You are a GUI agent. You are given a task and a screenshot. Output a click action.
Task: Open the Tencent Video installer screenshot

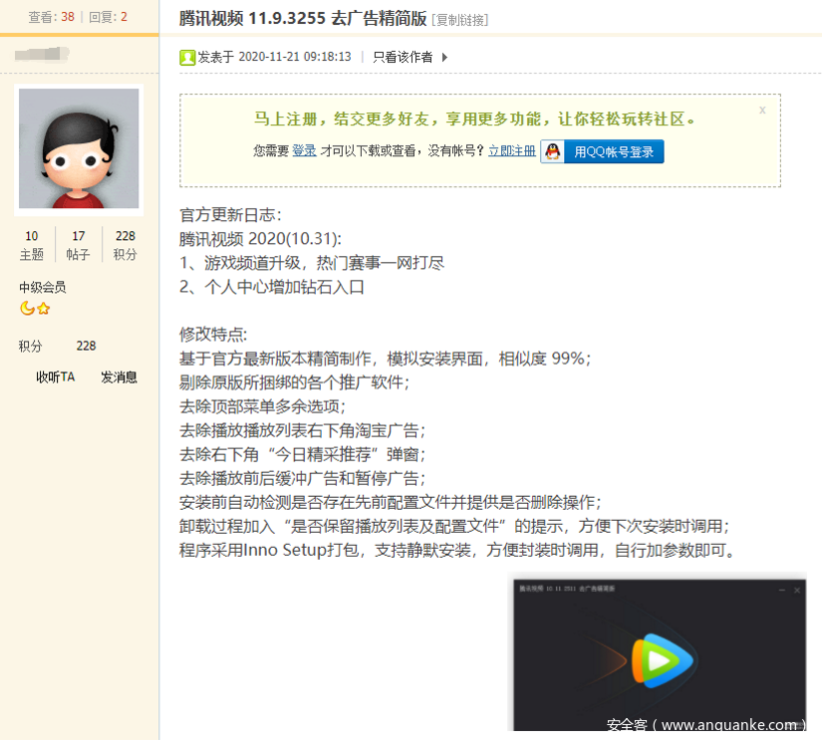[x=660, y=655]
